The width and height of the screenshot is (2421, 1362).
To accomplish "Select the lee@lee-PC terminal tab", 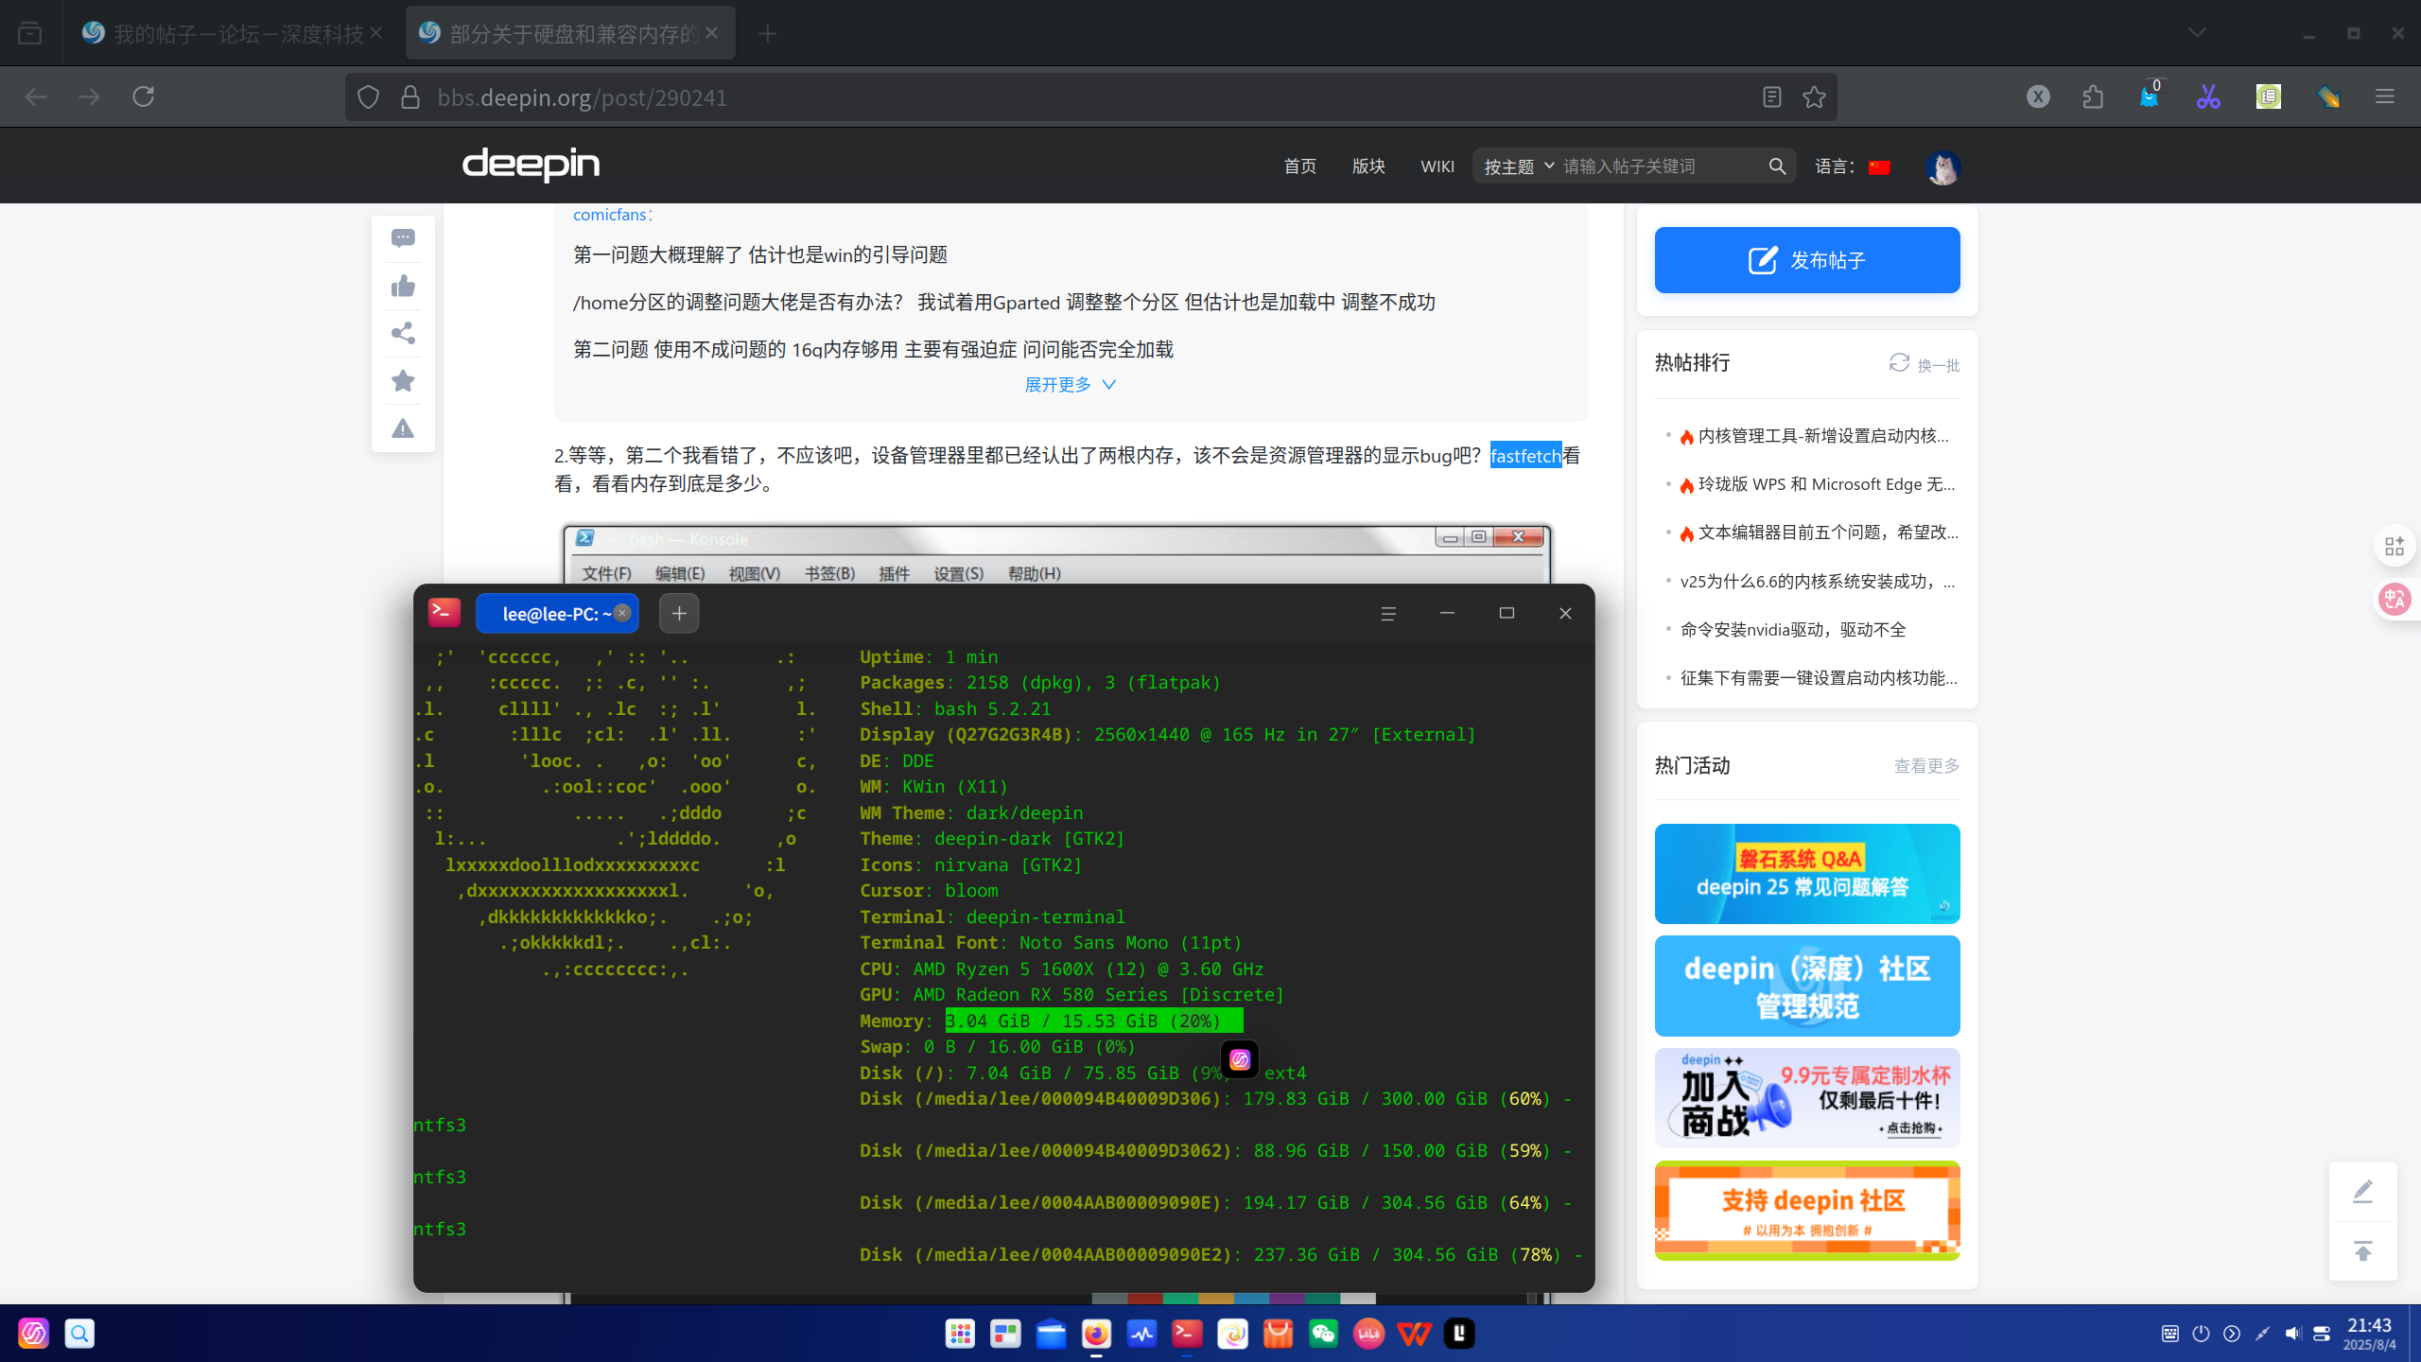I will [x=557, y=614].
